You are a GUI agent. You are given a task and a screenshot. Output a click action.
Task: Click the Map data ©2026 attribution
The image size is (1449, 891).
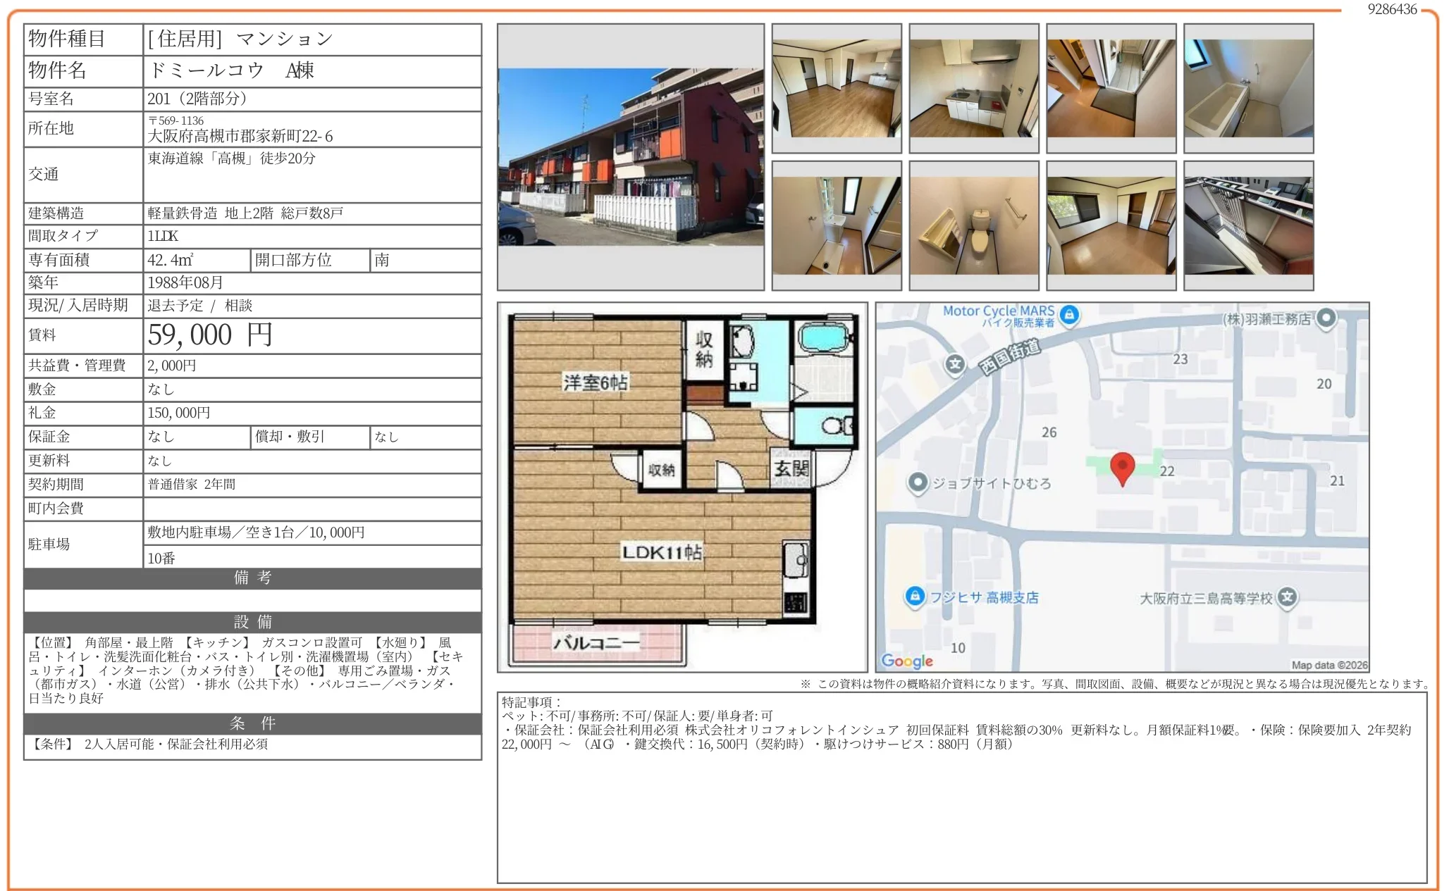[x=1328, y=665]
